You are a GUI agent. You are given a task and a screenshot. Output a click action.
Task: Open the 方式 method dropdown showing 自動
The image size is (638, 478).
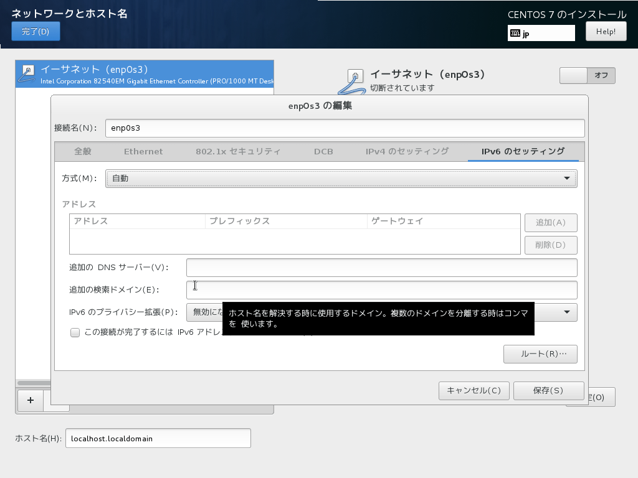[x=341, y=178]
